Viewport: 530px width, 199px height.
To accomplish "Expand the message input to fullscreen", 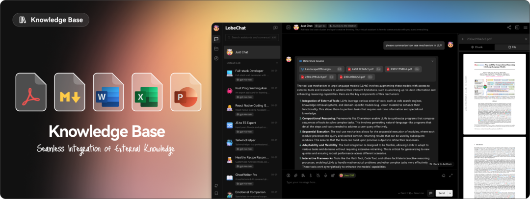I will [451, 175].
